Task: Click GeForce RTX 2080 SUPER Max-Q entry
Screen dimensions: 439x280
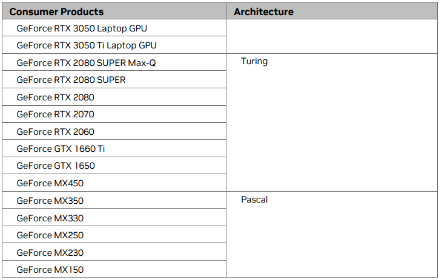Action: pyautogui.click(x=86, y=62)
